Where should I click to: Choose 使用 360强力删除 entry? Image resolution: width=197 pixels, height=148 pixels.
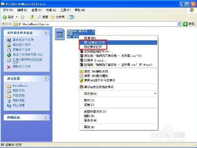pyautogui.click(x=118, y=76)
